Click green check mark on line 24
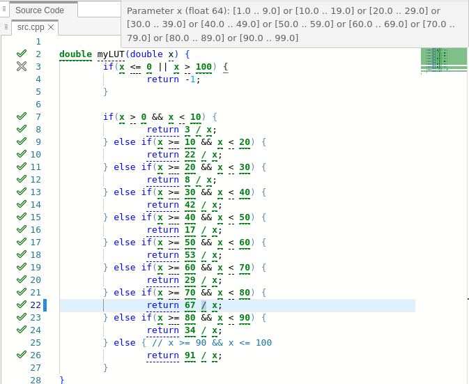The width and height of the screenshot is (469, 384). tap(22, 330)
